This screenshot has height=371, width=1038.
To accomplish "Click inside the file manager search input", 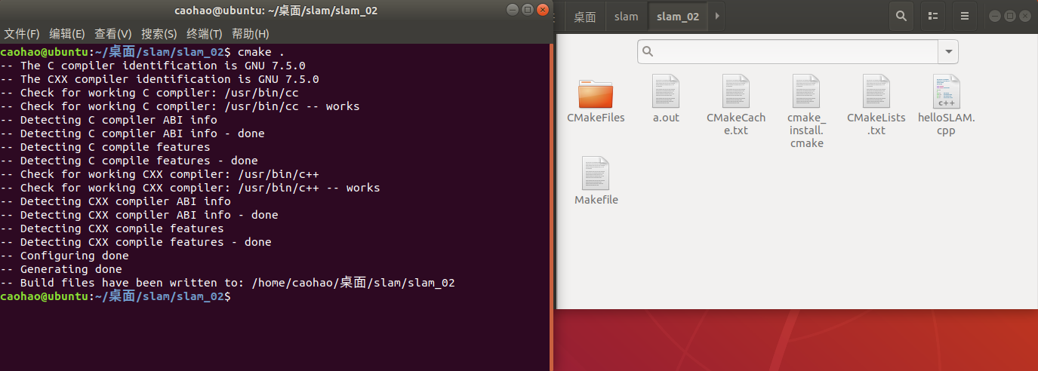I will 787,52.
